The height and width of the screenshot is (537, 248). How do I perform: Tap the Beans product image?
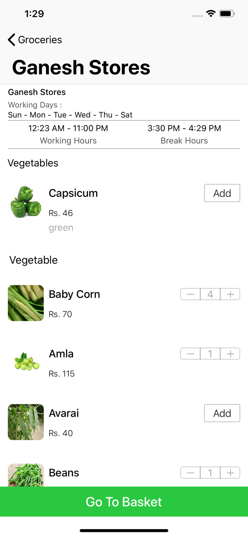(x=25, y=476)
